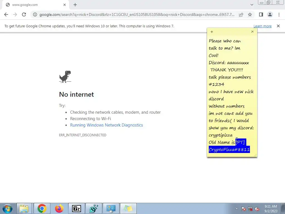Open 7-Zip from the taskbar

click(77, 208)
